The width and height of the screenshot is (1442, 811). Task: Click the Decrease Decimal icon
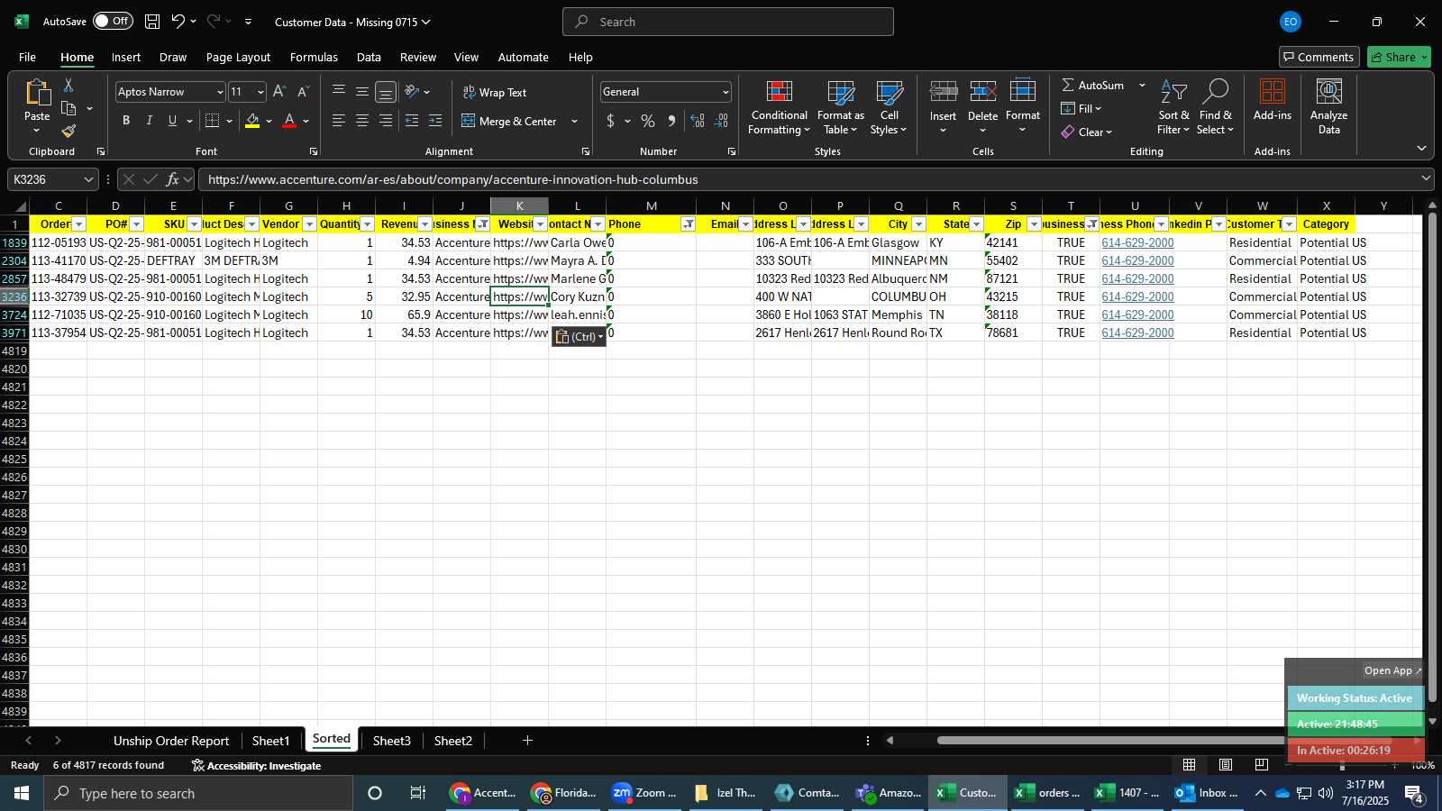722,121
